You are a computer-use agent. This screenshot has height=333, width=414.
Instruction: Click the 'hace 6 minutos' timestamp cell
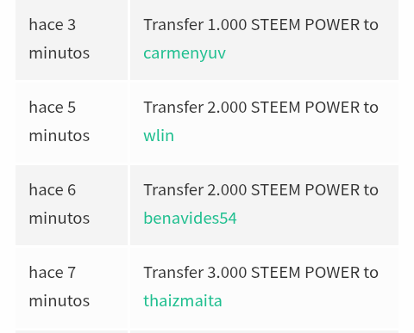(72, 204)
